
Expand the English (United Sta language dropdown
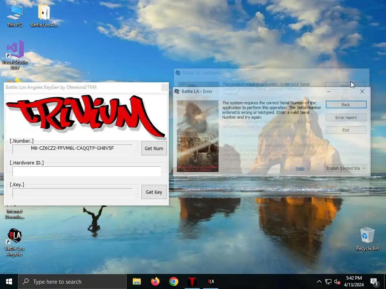pos(346,168)
